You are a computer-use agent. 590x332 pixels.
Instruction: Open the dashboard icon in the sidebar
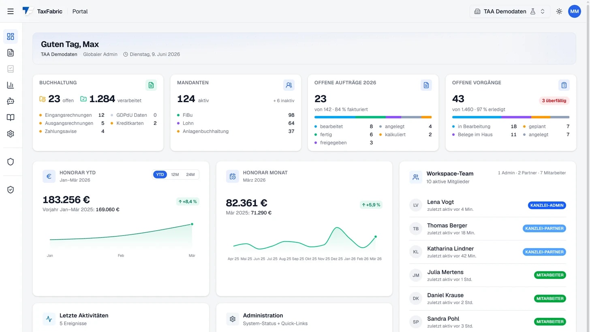(x=11, y=36)
